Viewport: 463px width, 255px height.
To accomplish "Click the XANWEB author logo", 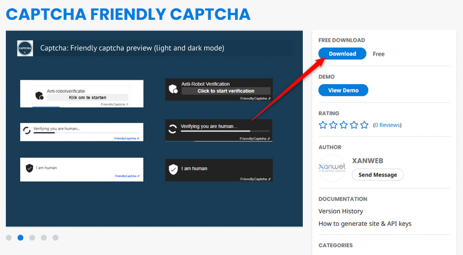I will (x=332, y=168).
